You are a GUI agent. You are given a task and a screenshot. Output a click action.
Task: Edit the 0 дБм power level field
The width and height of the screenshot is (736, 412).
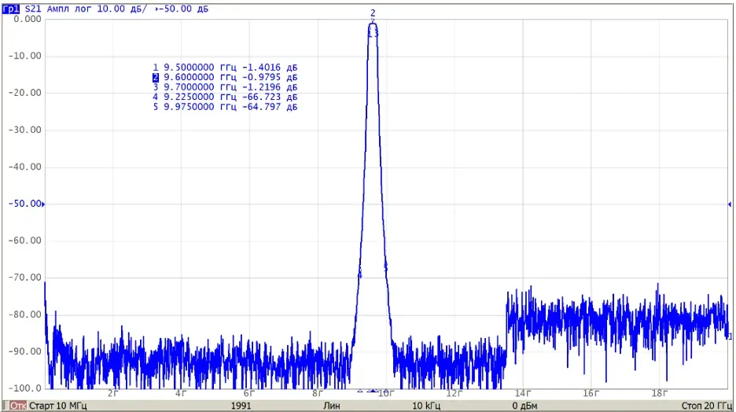click(x=524, y=406)
